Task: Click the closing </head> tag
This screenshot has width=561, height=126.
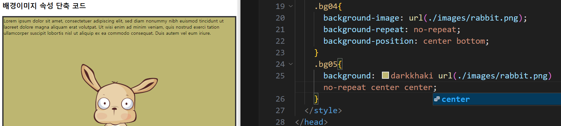Action: pyautogui.click(x=311, y=122)
